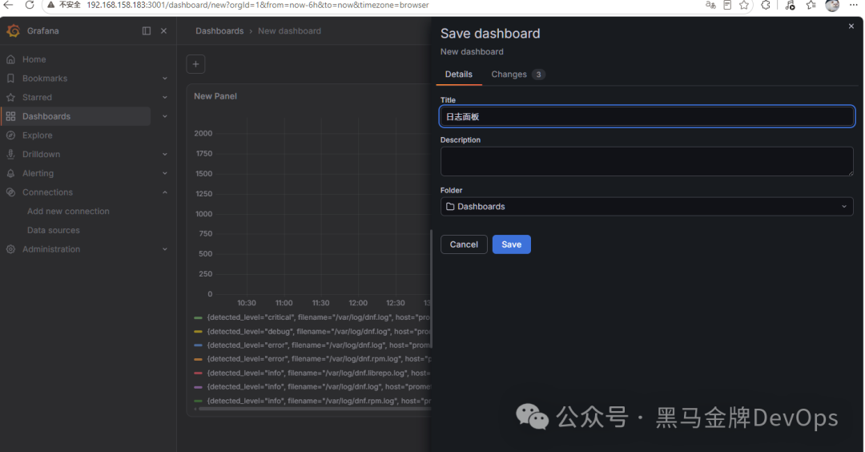865x452 pixels.
Task: Expand the Dashboards section chevron
Action: pyautogui.click(x=165, y=116)
